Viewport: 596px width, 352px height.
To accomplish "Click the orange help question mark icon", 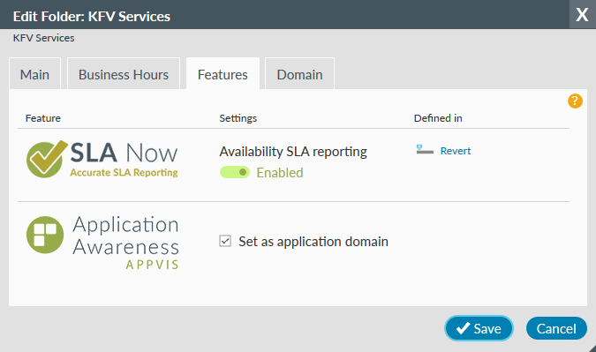I will tap(575, 101).
